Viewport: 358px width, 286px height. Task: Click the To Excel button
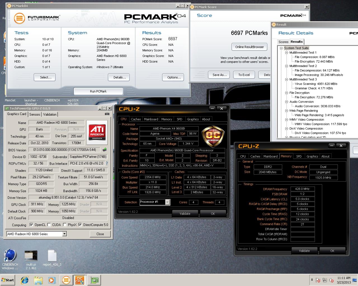[x=244, y=75]
